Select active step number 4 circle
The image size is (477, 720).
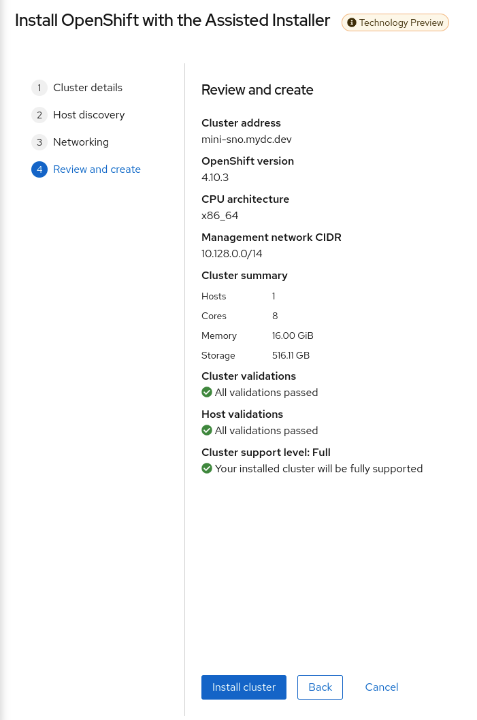pyautogui.click(x=39, y=169)
